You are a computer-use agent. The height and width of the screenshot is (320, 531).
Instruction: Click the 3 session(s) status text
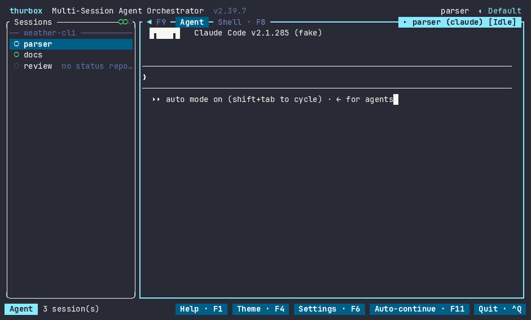[x=71, y=309]
